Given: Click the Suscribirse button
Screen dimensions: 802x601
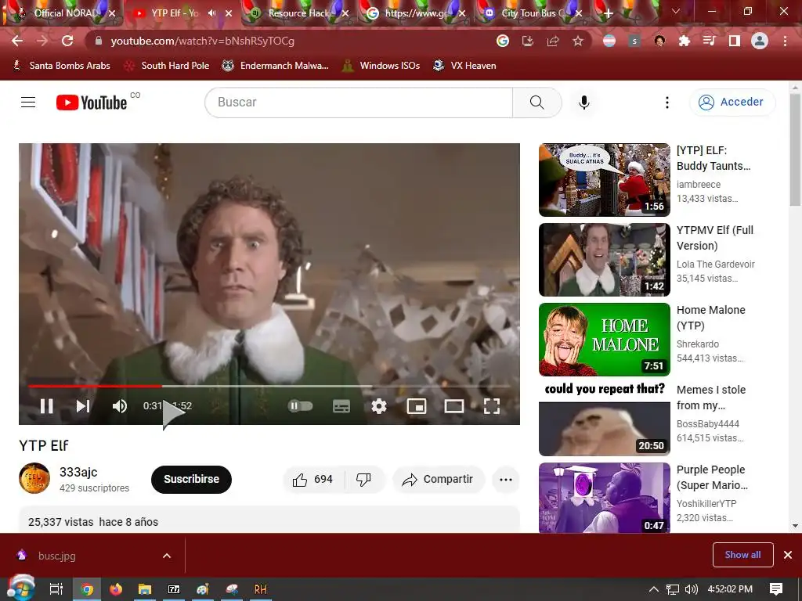Looking at the screenshot, I should (x=191, y=480).
